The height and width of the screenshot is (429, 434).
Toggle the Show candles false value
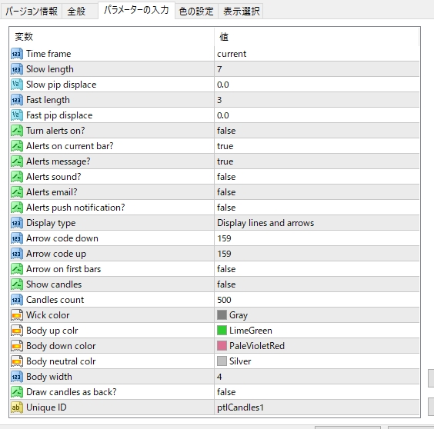pyautogui.click(x=317, y=284)
